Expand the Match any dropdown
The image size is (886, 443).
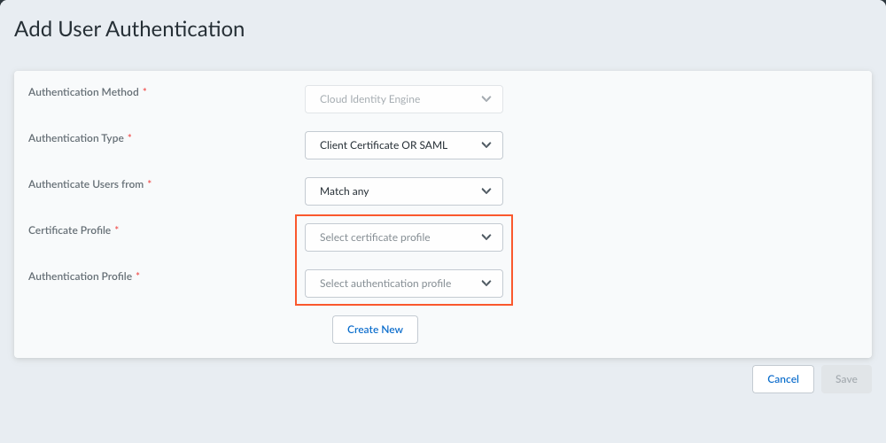pyautogui.click(x=403, y=191)
